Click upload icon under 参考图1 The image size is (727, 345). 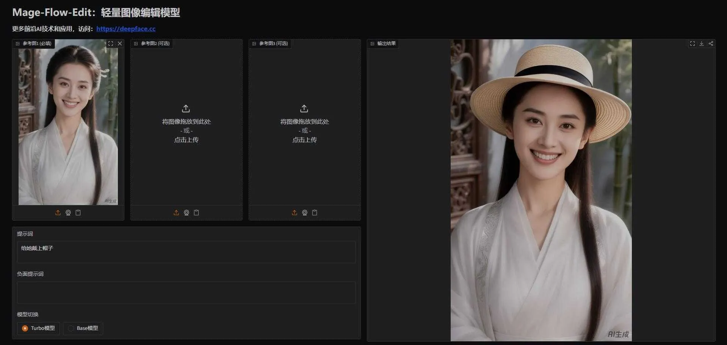coord(58,213)
